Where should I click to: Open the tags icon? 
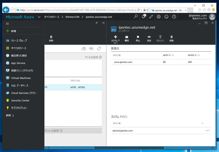(99, 49)
